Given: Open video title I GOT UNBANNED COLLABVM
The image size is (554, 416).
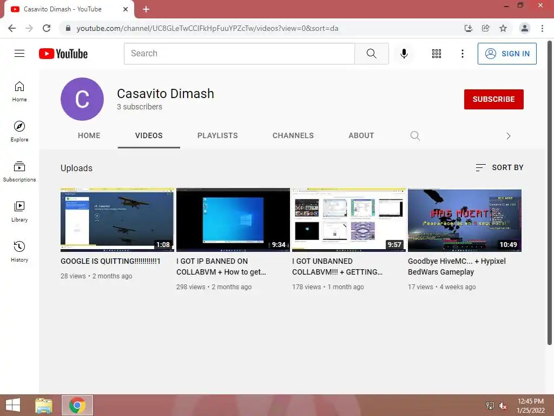Looking at the screenshot, I should 337,266.
